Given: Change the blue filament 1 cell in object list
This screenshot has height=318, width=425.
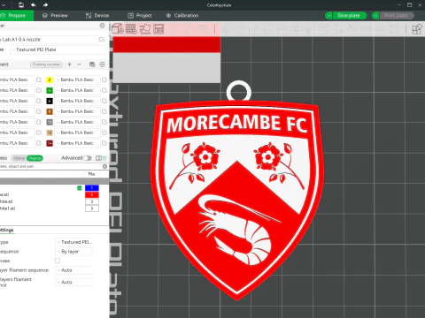Looking at the screenshot, I should point(92,188).
